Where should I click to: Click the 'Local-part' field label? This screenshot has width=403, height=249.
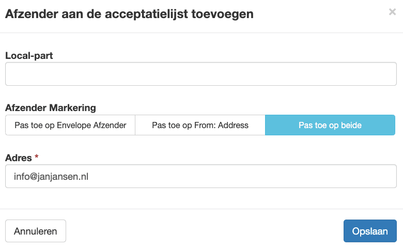coord(29,55)
